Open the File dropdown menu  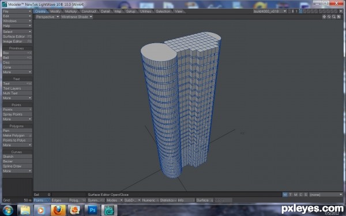click(x=17, y=12)
